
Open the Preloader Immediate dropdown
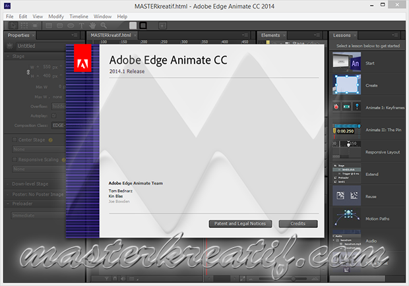[x=39, y=215]
